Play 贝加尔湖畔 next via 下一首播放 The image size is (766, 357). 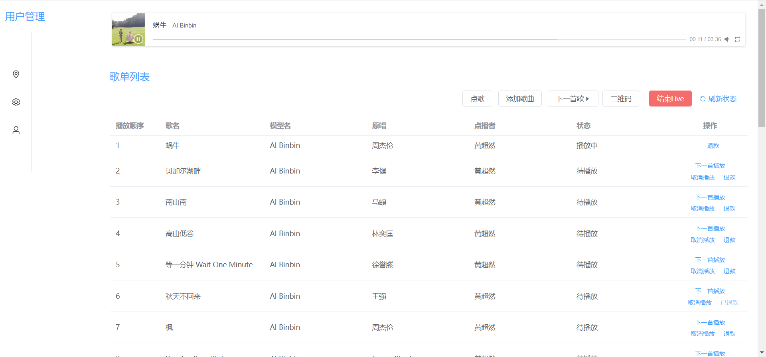coord(710,166)
